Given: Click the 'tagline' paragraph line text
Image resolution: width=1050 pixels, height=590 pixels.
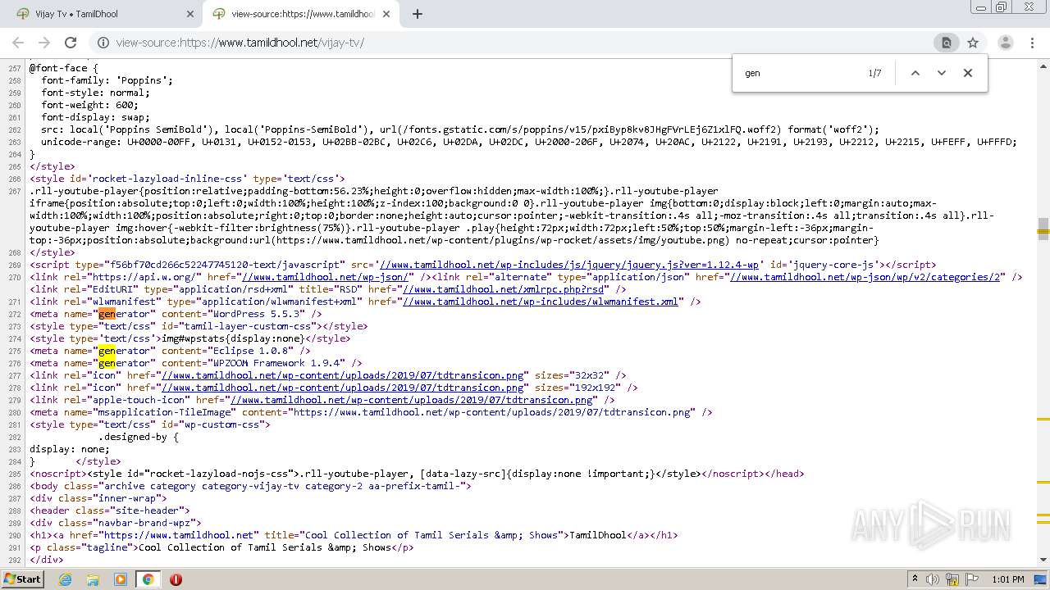Looking at the screenshot, I should 221,547.
